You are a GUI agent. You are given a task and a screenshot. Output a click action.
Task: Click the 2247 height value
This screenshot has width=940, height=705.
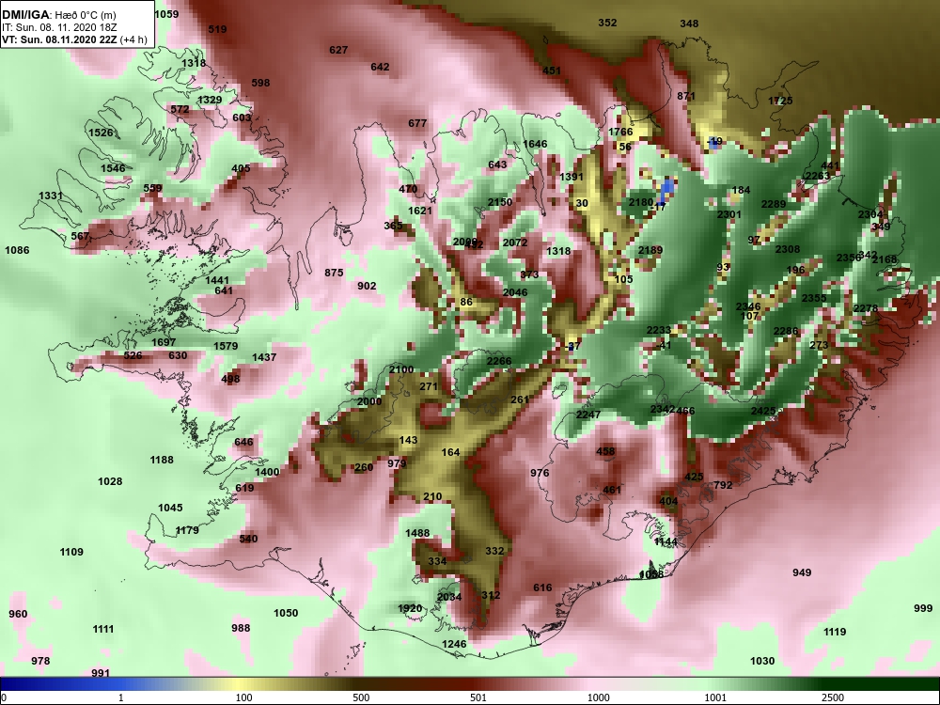click(588, 415)
